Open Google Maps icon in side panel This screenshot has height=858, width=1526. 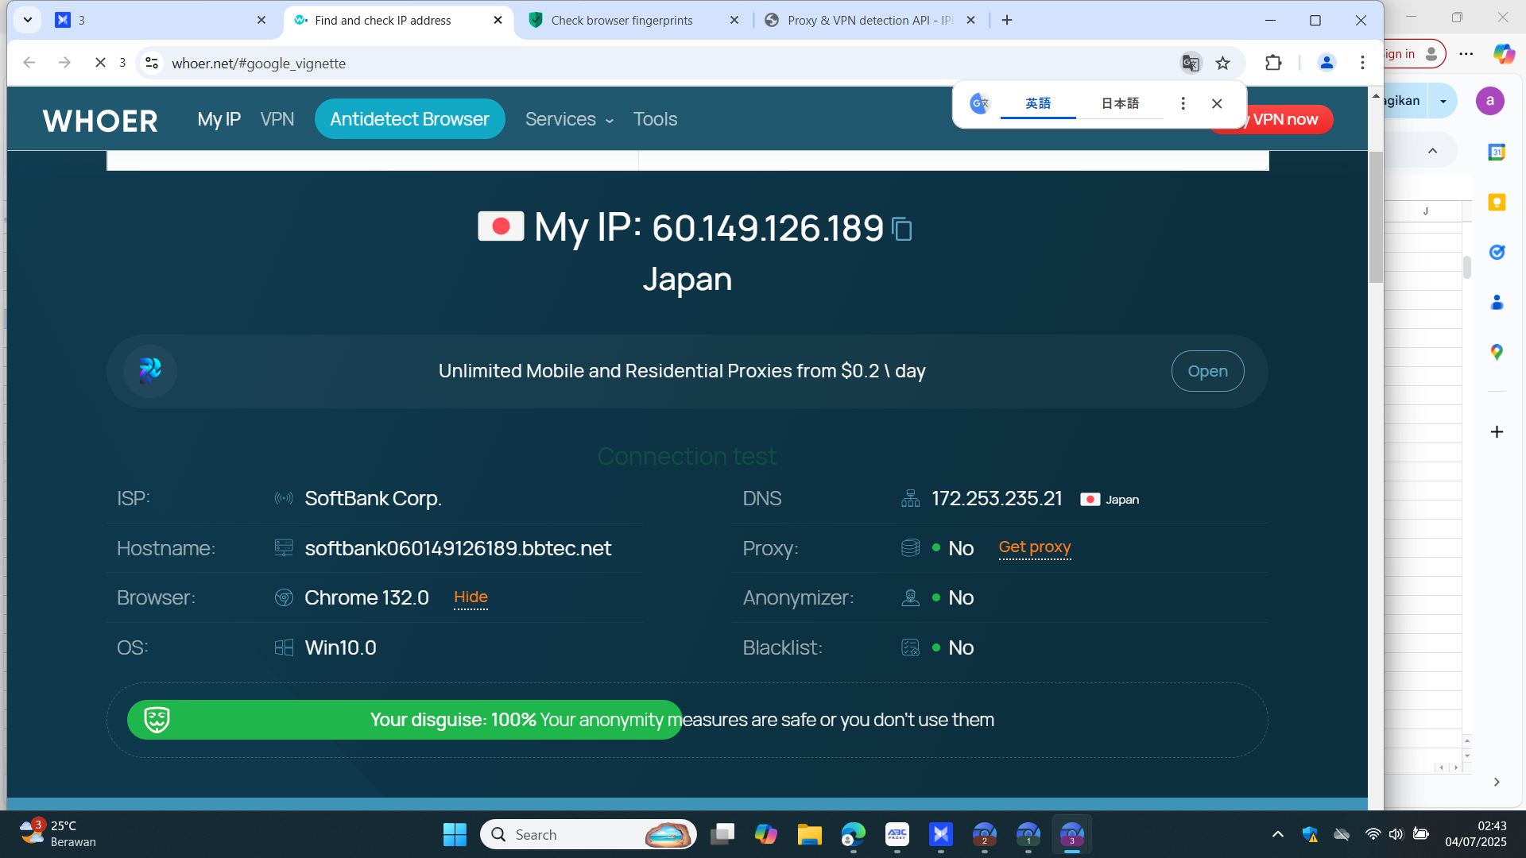point(1497,352)
